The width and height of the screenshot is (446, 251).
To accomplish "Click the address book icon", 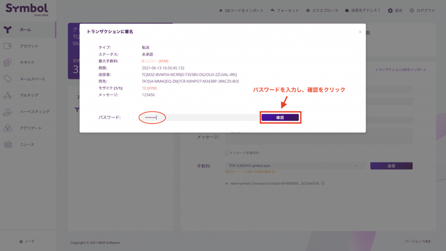I will (347, 11).
